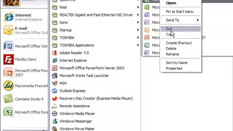The image size is (233, 131).
Task: Click the Windows Messenger icon
Action: pyautogui.click(x=55, y=121)
